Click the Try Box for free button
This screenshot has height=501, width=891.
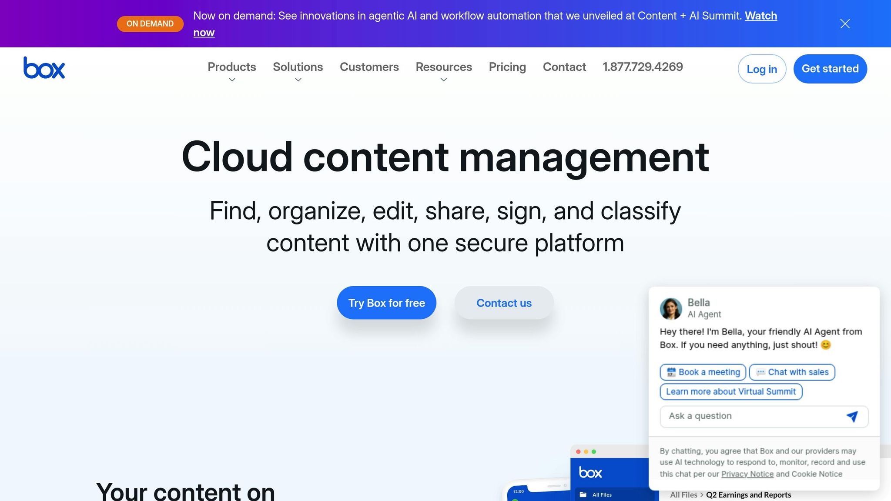click(x=386, y=303)
